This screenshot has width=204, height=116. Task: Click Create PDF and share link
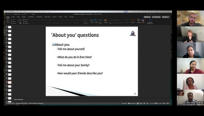[150, 22]
